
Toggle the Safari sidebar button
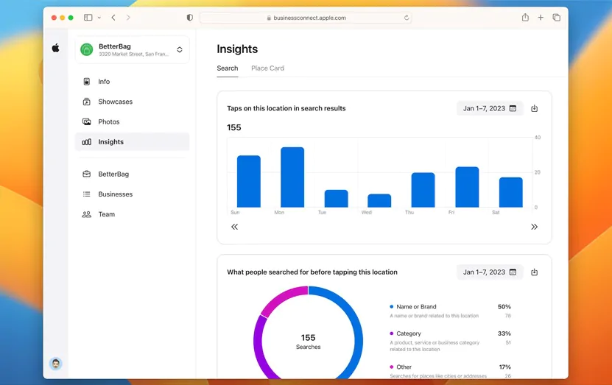click(x=88, y=18)
